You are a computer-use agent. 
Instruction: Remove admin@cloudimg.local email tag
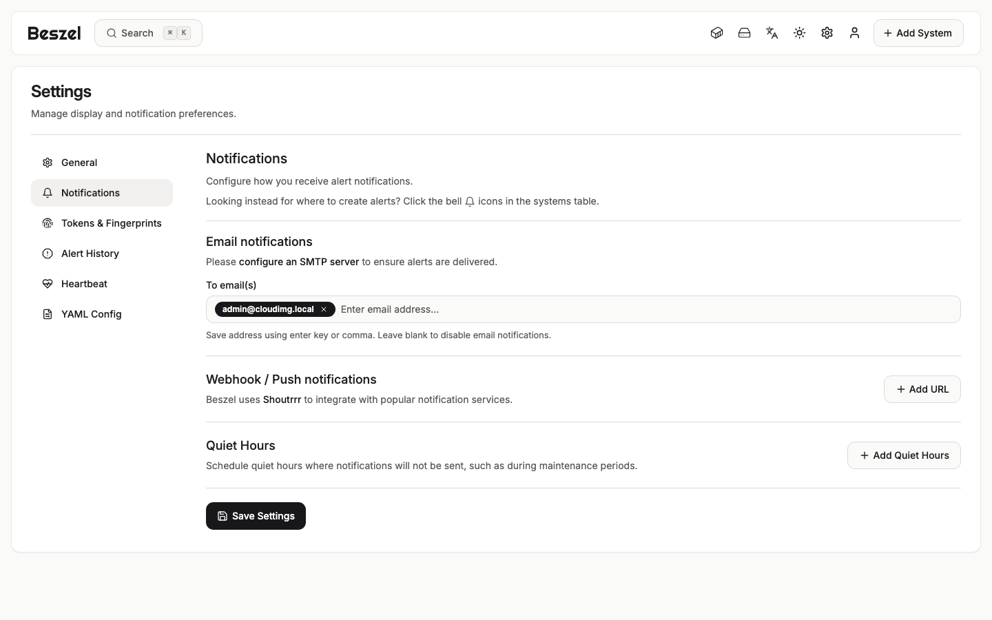click(x=324, y=309)
